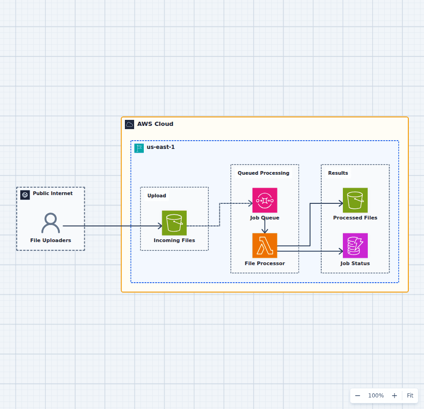Select the Job Queue SQS icon

[265, 200]
